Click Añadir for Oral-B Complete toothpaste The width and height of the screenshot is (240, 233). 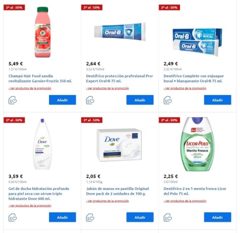[218, 100]
